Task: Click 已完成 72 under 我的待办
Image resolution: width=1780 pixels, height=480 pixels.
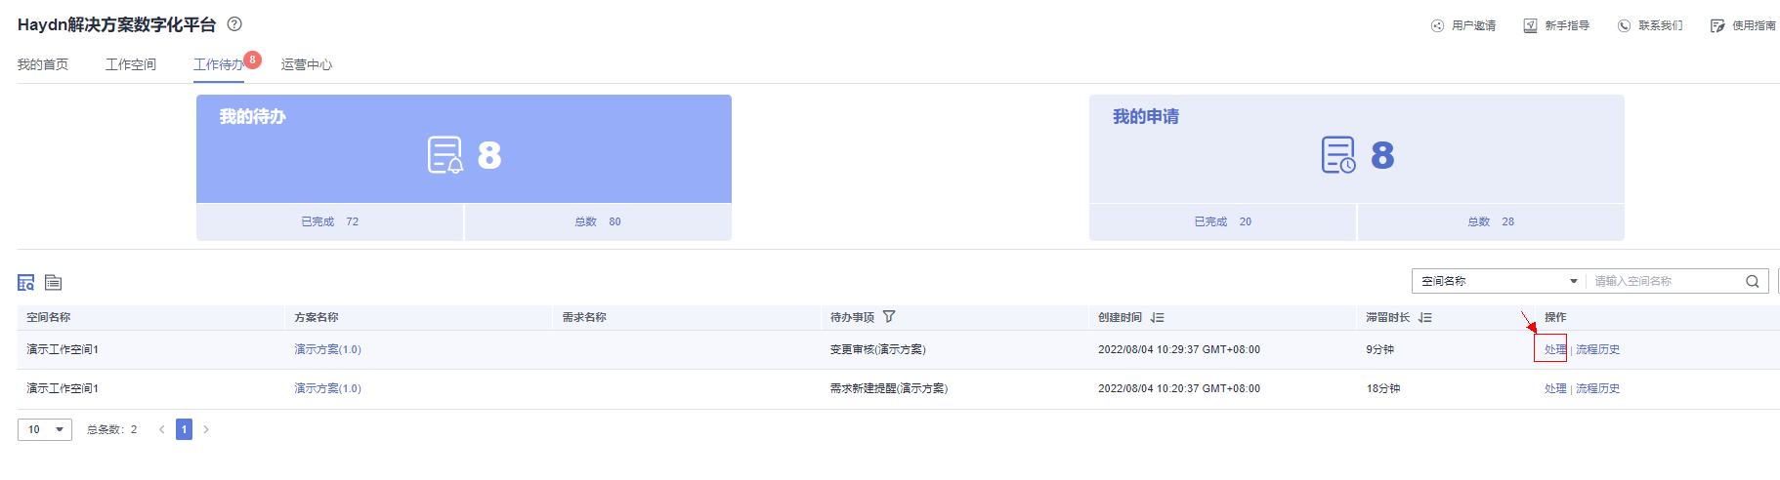Action: 330,221
